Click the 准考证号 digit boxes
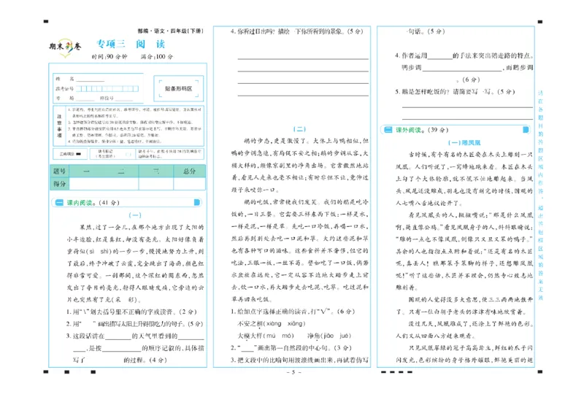584x413 pixels. point(107,88)
